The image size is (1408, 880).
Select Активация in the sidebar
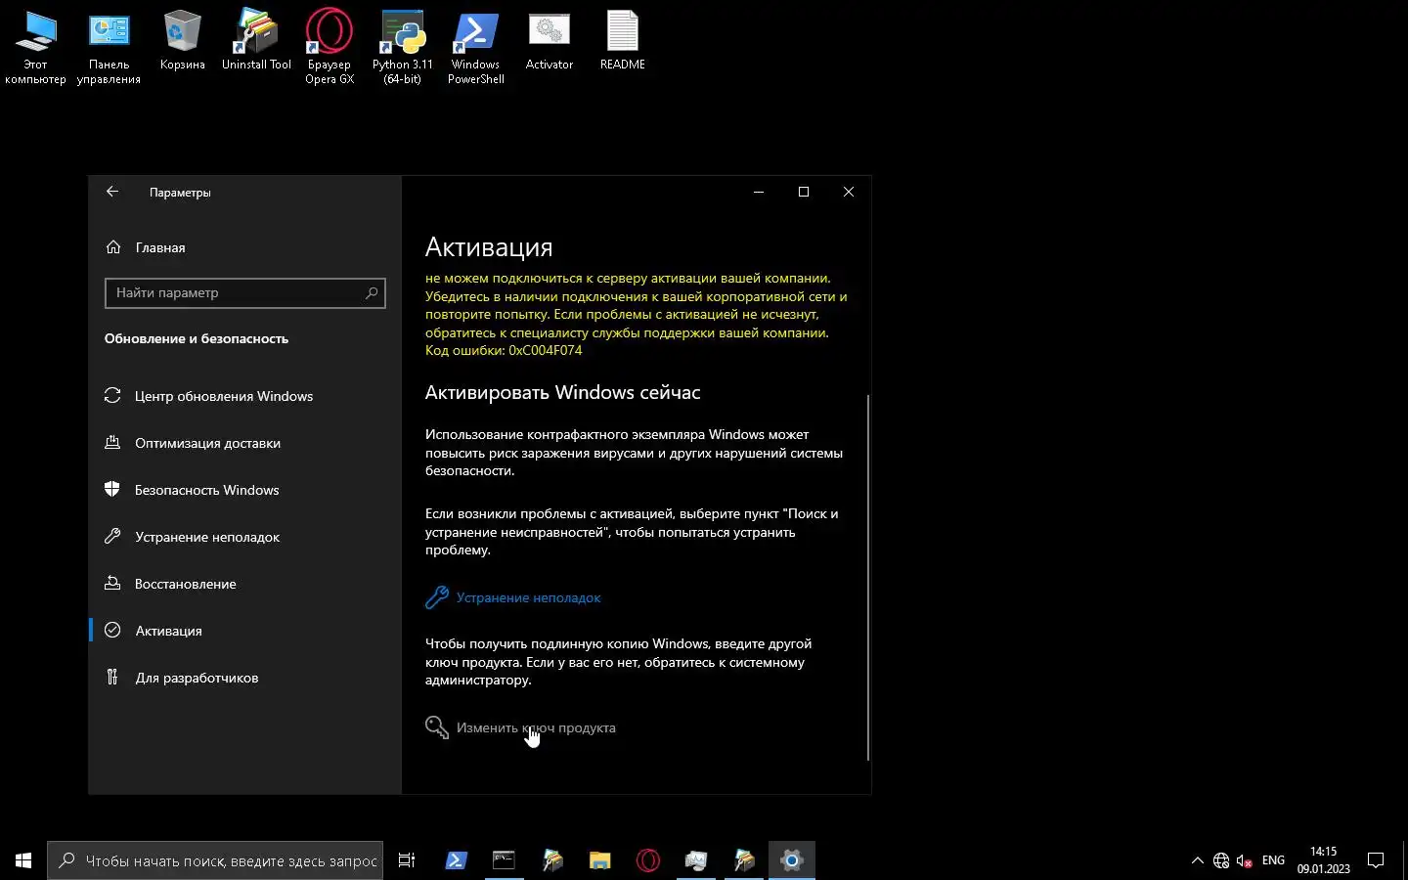244,631
